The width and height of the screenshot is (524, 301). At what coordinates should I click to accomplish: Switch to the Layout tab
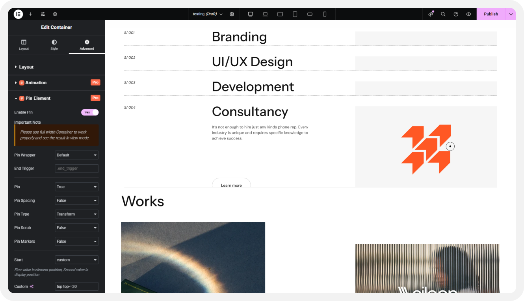pos(24,45)
